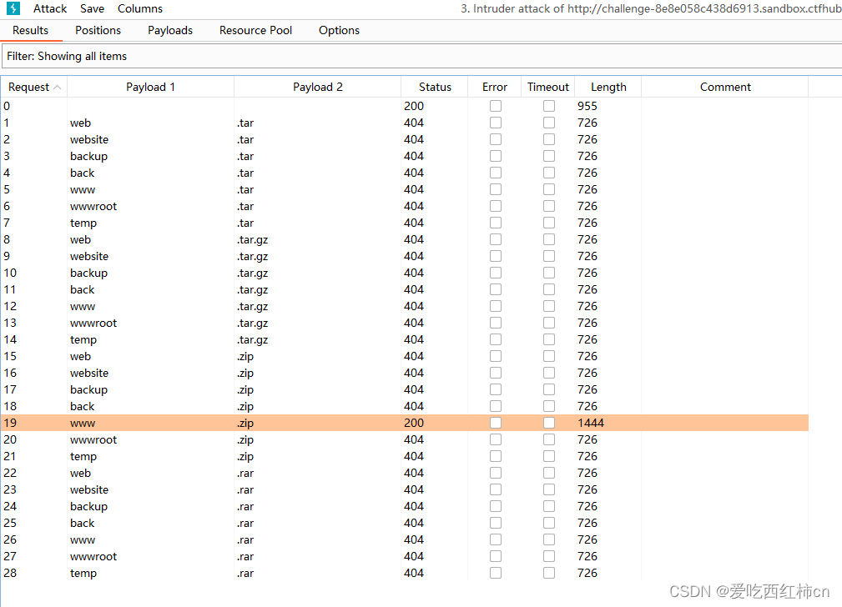Select request number 12 cell
Image resolution: width=842 pixels, height=607 pixels.
point(10,307)
